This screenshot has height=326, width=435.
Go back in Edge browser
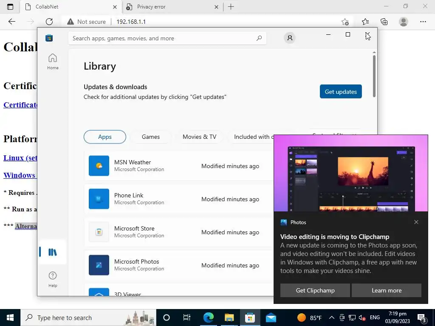[x=11, y=22]
